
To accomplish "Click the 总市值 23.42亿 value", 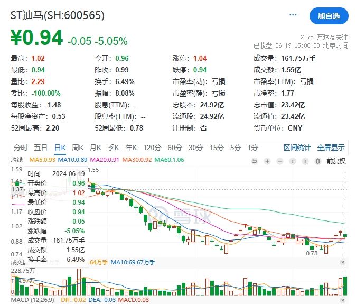I will coord(293,105).
